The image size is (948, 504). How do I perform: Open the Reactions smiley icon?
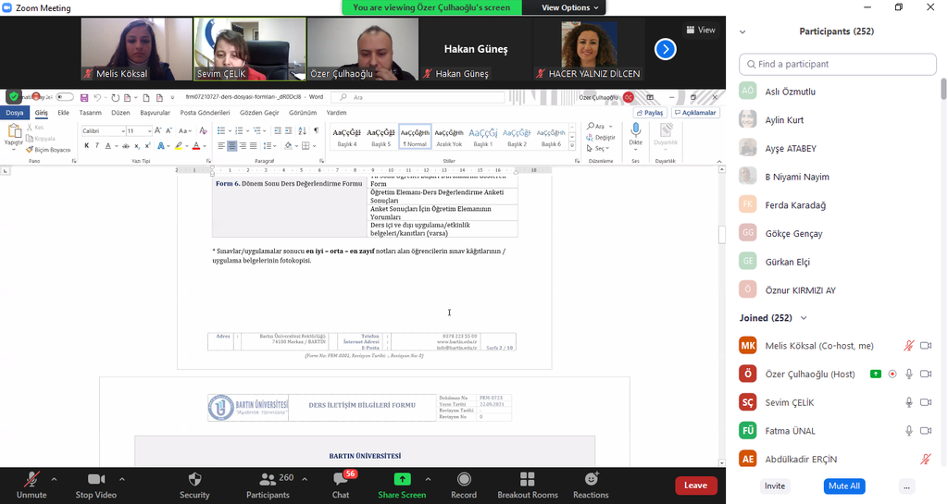(x=591, y=479)
